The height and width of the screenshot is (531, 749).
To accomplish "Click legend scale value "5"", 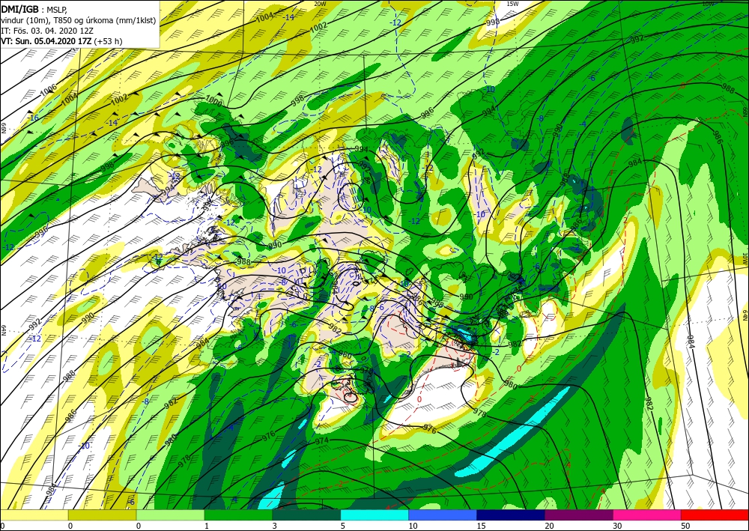I will (343, 526).
